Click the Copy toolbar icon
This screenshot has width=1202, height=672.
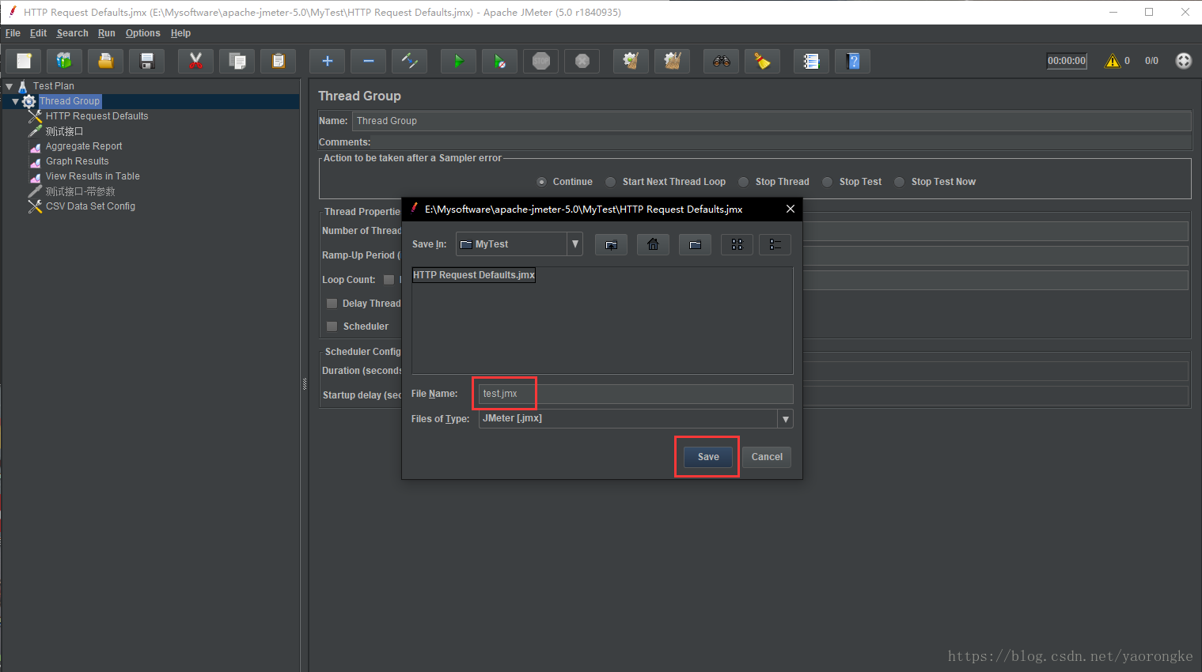coord(237,61)
